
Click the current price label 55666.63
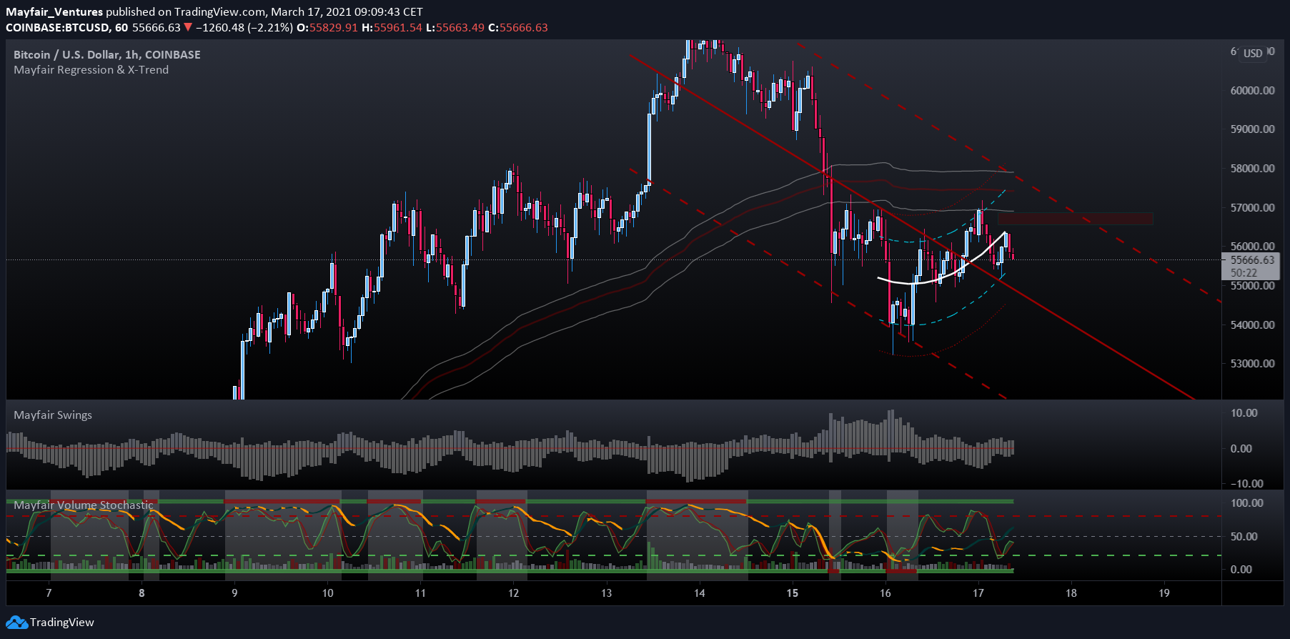pos(1252,260)
